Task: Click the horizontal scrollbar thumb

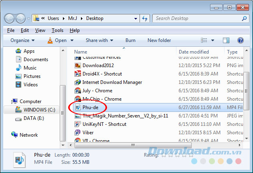Action: point(133,145)
